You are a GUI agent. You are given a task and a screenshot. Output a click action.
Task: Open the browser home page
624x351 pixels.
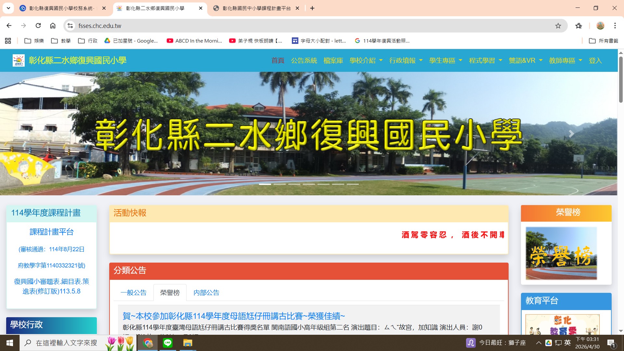click(x=53, y=26)
